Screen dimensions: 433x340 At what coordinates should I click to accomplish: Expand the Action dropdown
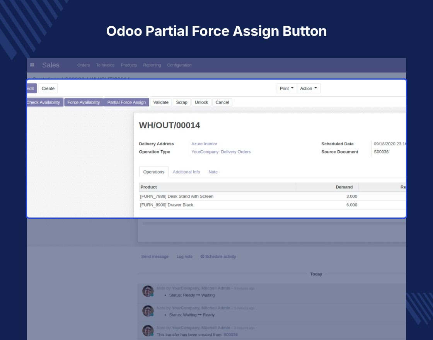309,88
